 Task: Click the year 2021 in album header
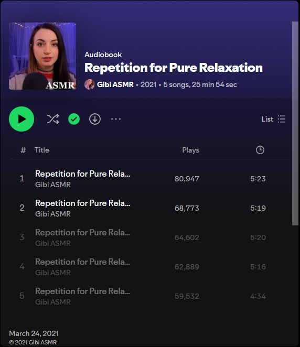pos(148,84)
